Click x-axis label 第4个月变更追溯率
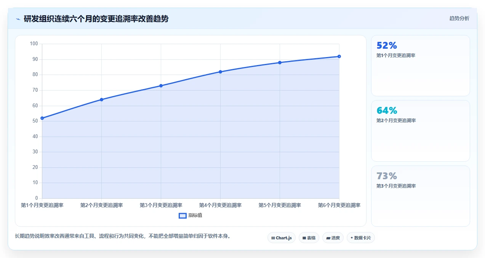The image size is (485, 258). click(220, 205)
